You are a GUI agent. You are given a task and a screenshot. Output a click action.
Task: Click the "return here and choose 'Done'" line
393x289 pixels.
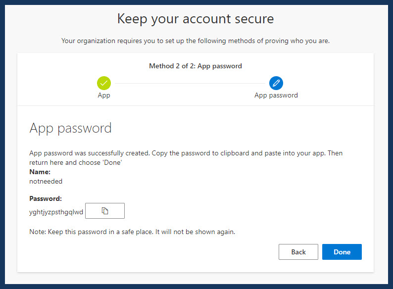75,163
